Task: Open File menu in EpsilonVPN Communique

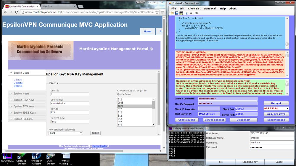Action: pyautogui.click(x=174, y=9)
